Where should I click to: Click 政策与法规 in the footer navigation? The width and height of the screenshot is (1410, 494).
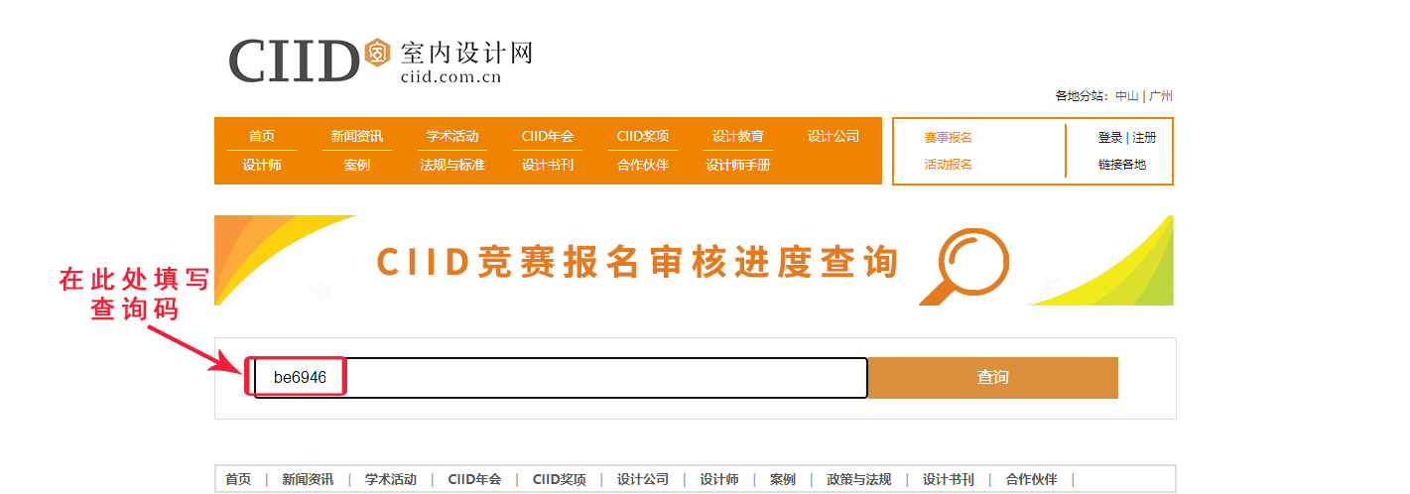(x=859, y=479)
